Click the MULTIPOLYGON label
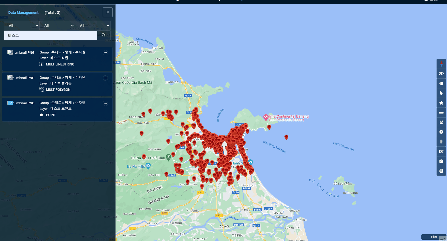This screenshot has width=447, height=241. pyautogui.click(x=58, y=89)
